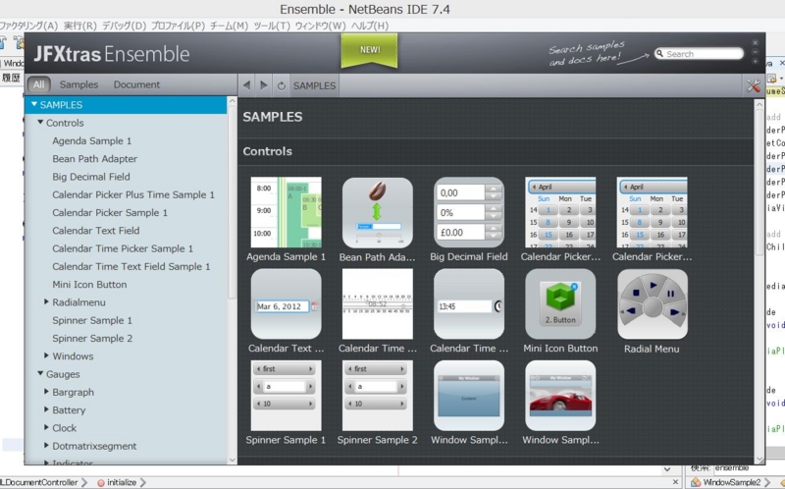
Task: Collapse the SAMPLES tree root
Action: (34, 104)
